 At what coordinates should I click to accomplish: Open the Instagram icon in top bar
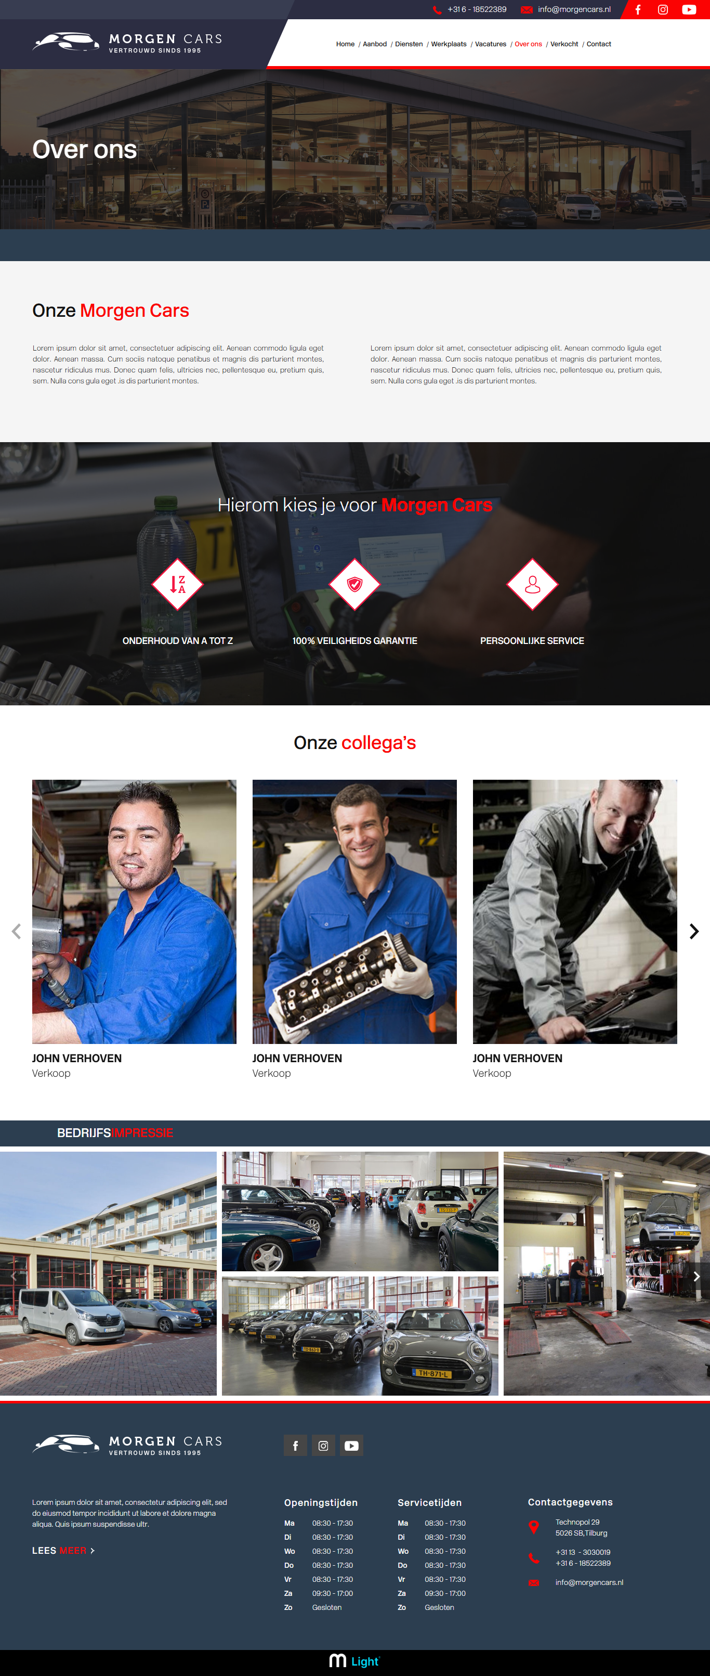663,10
